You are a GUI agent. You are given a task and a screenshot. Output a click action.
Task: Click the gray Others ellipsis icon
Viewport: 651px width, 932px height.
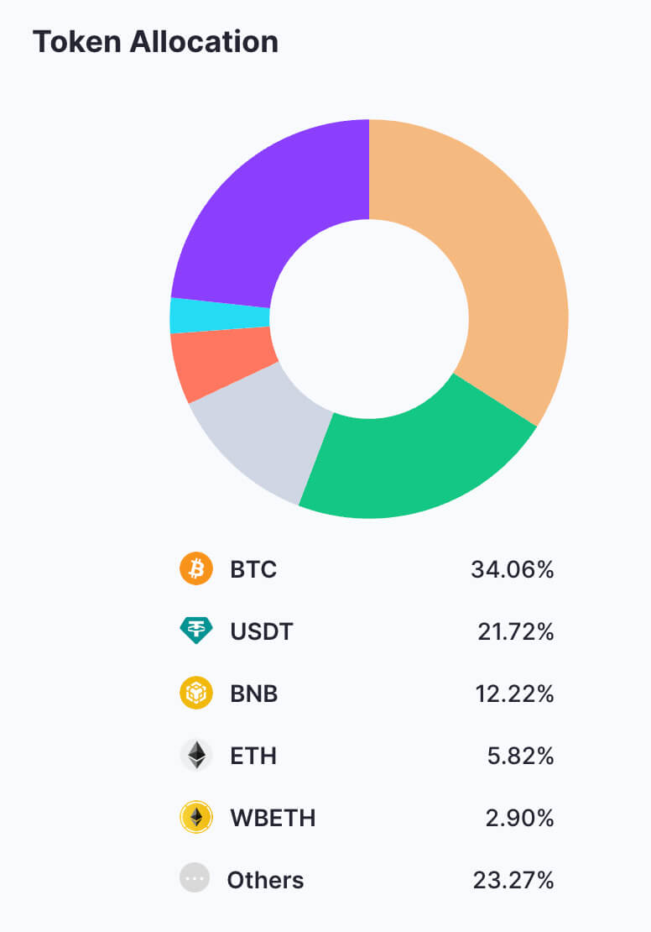(195, 879)
